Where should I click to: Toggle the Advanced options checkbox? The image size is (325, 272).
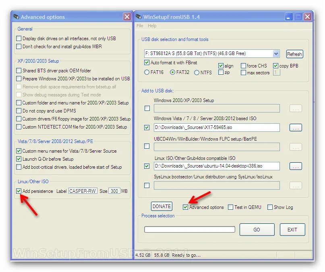coord(185,207)
